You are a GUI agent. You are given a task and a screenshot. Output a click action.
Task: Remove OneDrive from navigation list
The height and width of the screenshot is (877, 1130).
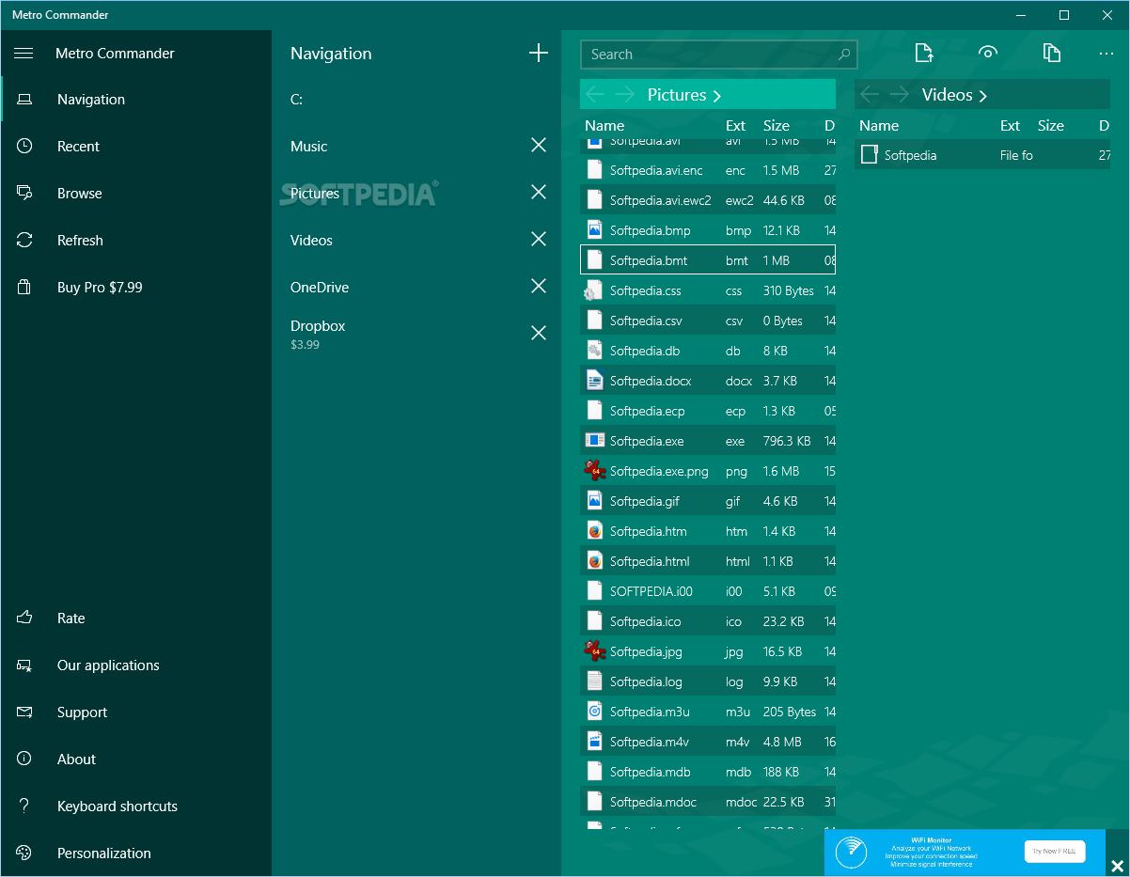tap(539, 286)
